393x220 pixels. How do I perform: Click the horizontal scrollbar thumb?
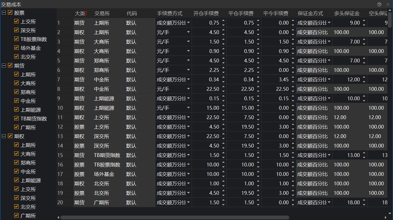pyautogui.click(x=174, y=217)
